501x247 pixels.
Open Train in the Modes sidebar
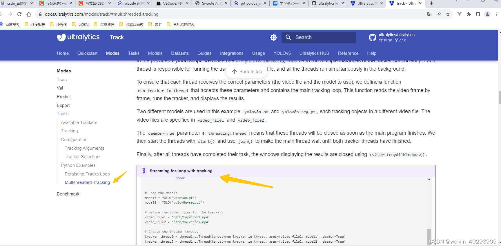[62, 80]
